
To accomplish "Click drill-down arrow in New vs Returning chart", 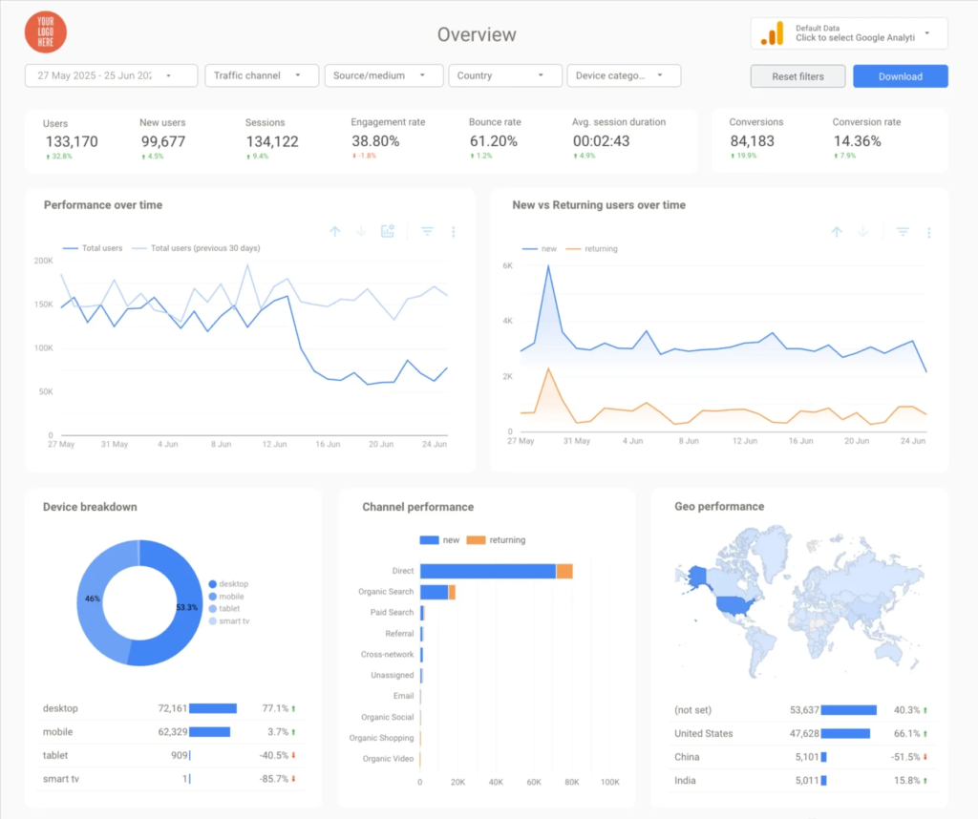I will [x=863, y=232].
